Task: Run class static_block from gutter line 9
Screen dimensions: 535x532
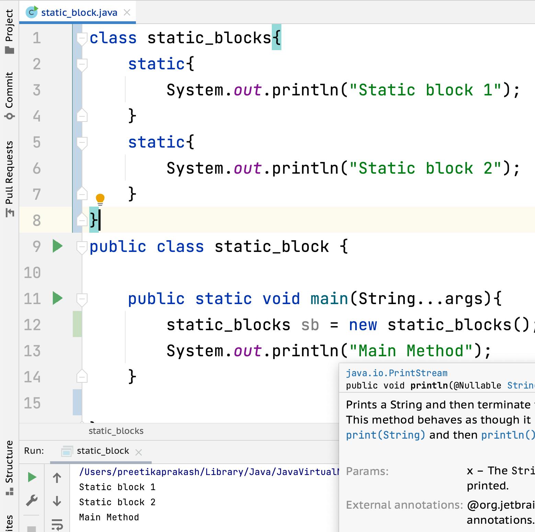Action: click(x=57, y=246)
